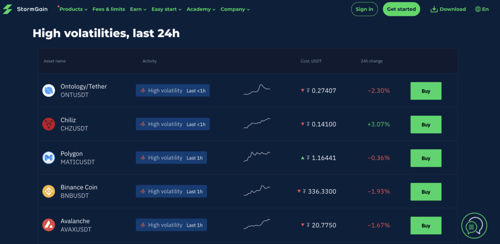Click the −1.93% change value
The width and height of the screenshot is (500, 244).
pos(378,191)
